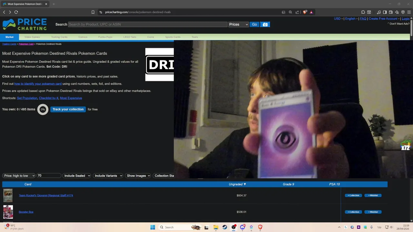Toggle the browser sidebar panel
413x232 pixels.
point(385,12)
